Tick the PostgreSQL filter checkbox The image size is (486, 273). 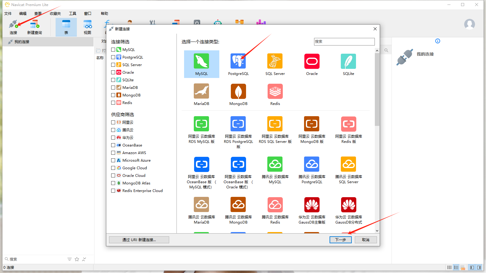click(113, 57)
